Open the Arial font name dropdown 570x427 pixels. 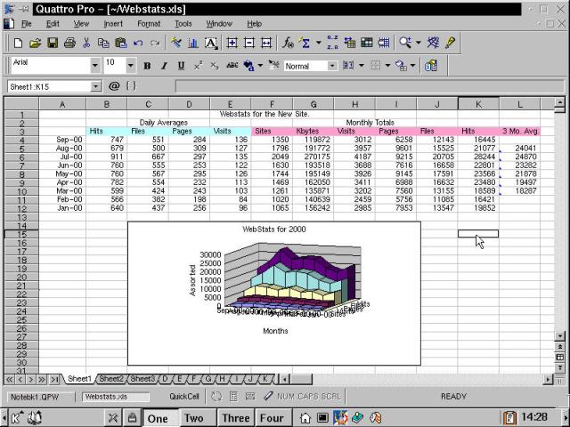[x=95, y=66]
